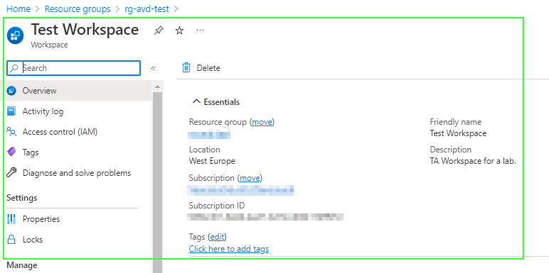Focus the sidebar Search field
549x273 pixels.
click(73, 68)
